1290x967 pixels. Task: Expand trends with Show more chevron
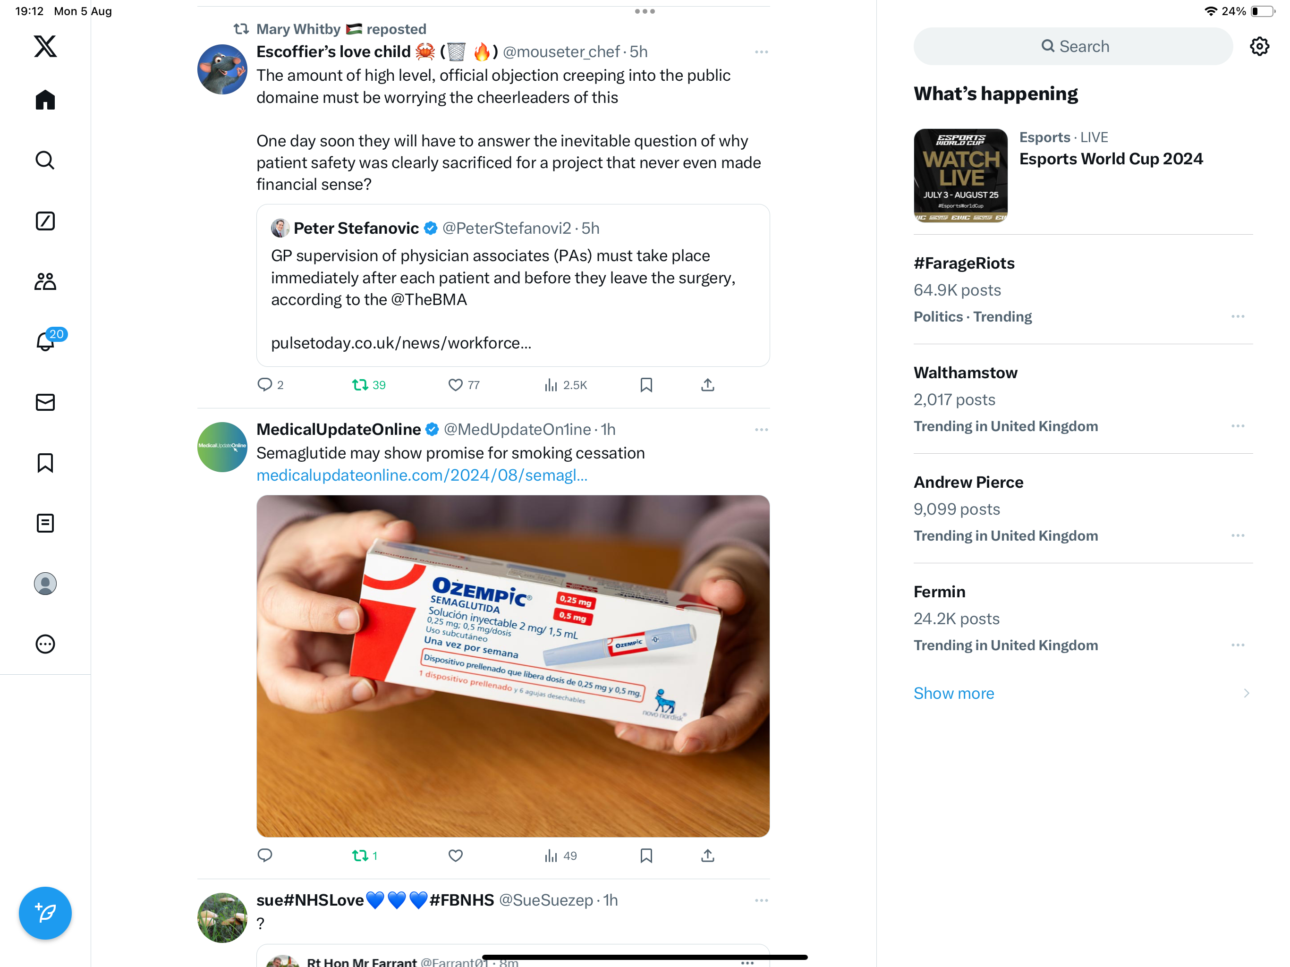point(1246,694)
